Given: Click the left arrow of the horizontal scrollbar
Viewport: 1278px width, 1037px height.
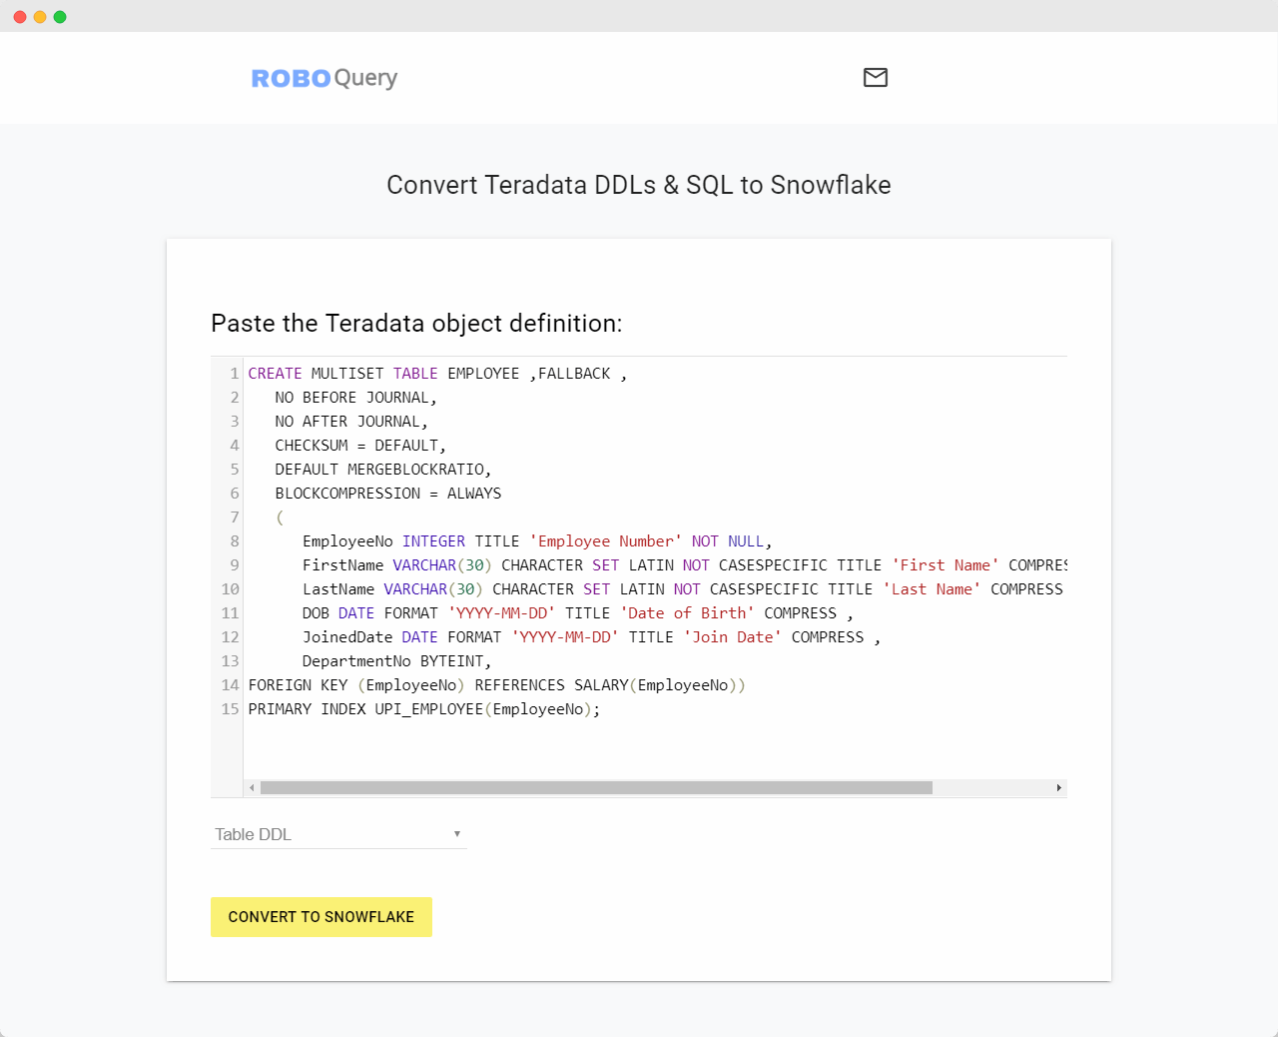Looking at the screenshot, I should point(252,788).
